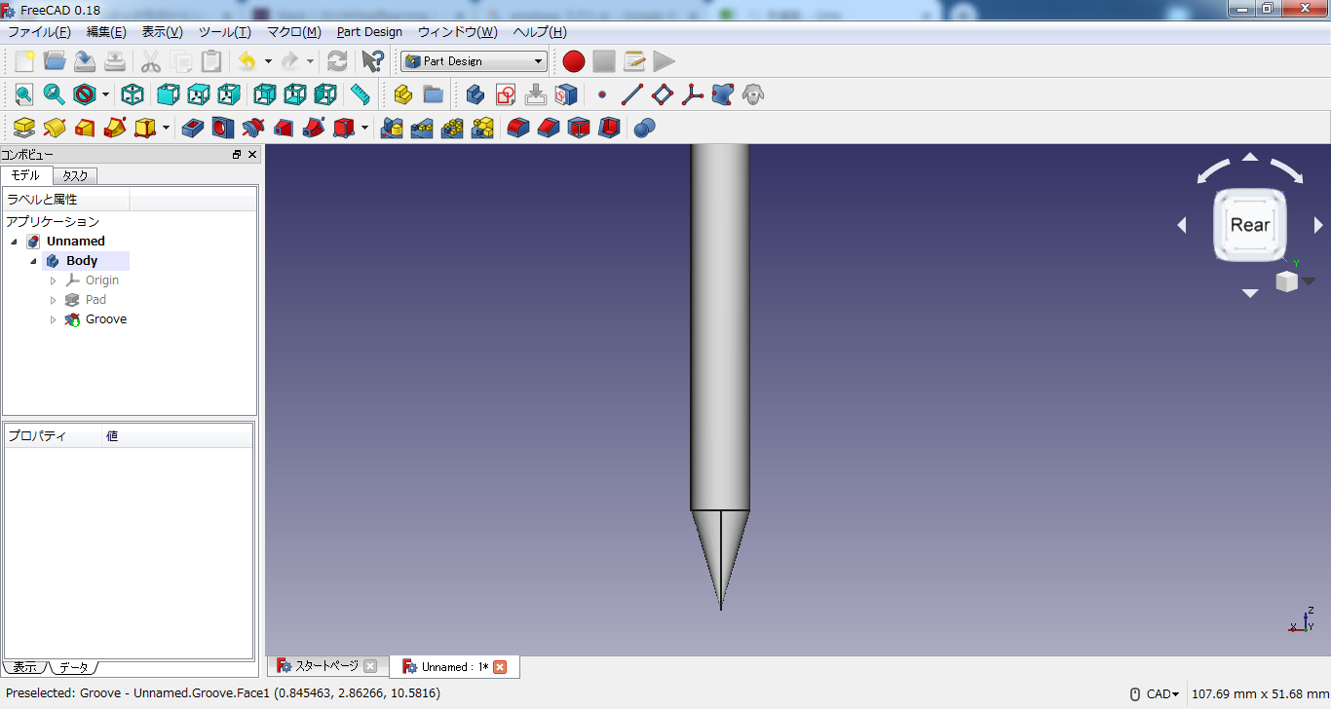The width and height of the screenshot is (1331, 709).
Task: Switch to the タスク tab
Action: (75, 176)
